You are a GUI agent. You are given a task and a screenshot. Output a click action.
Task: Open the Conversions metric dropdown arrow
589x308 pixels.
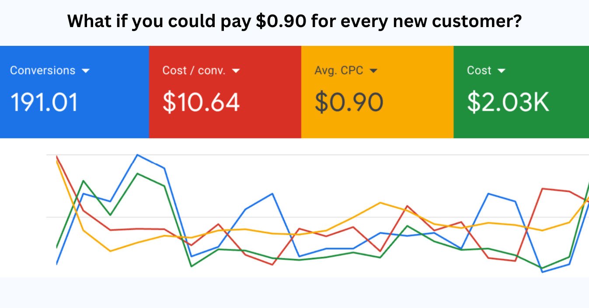(86, 71)
